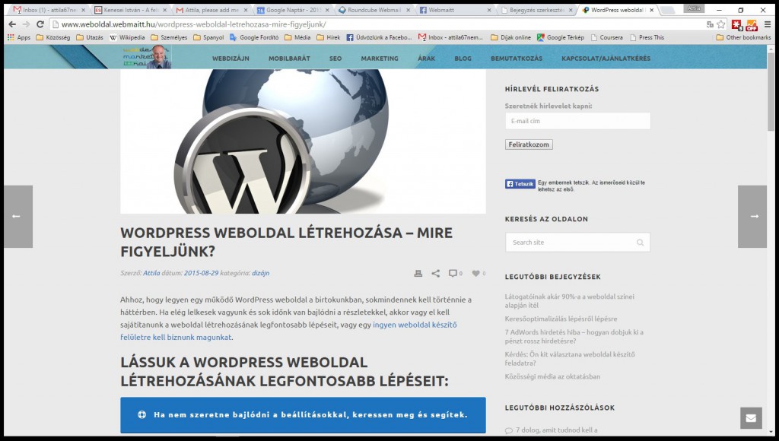Go to the previous post with left arrow
Image resolution: width=779 pixels, height=441 pixels.
(17, 217)
